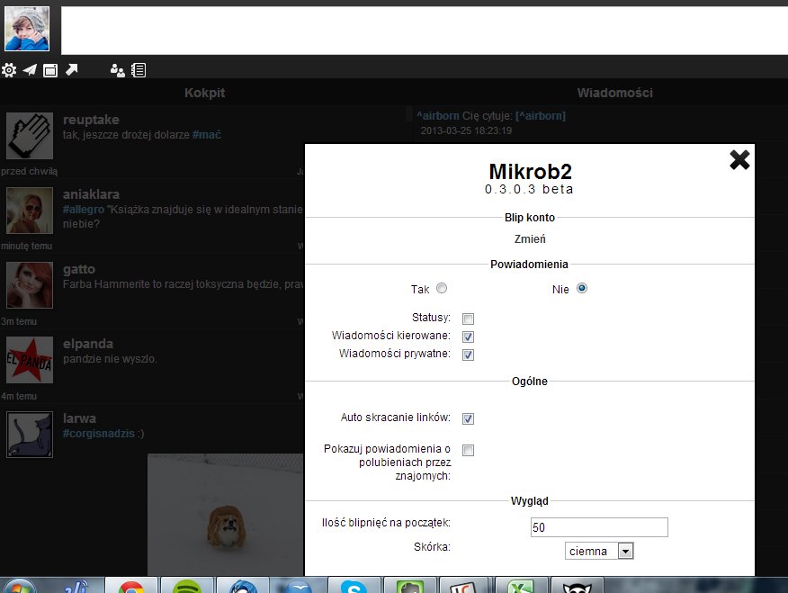Image resolution: width=788 pixels, height=593 pixels.
Task: Click aniaklara's avatar photo
Action: pyautogui.click(x=30, y=211)
